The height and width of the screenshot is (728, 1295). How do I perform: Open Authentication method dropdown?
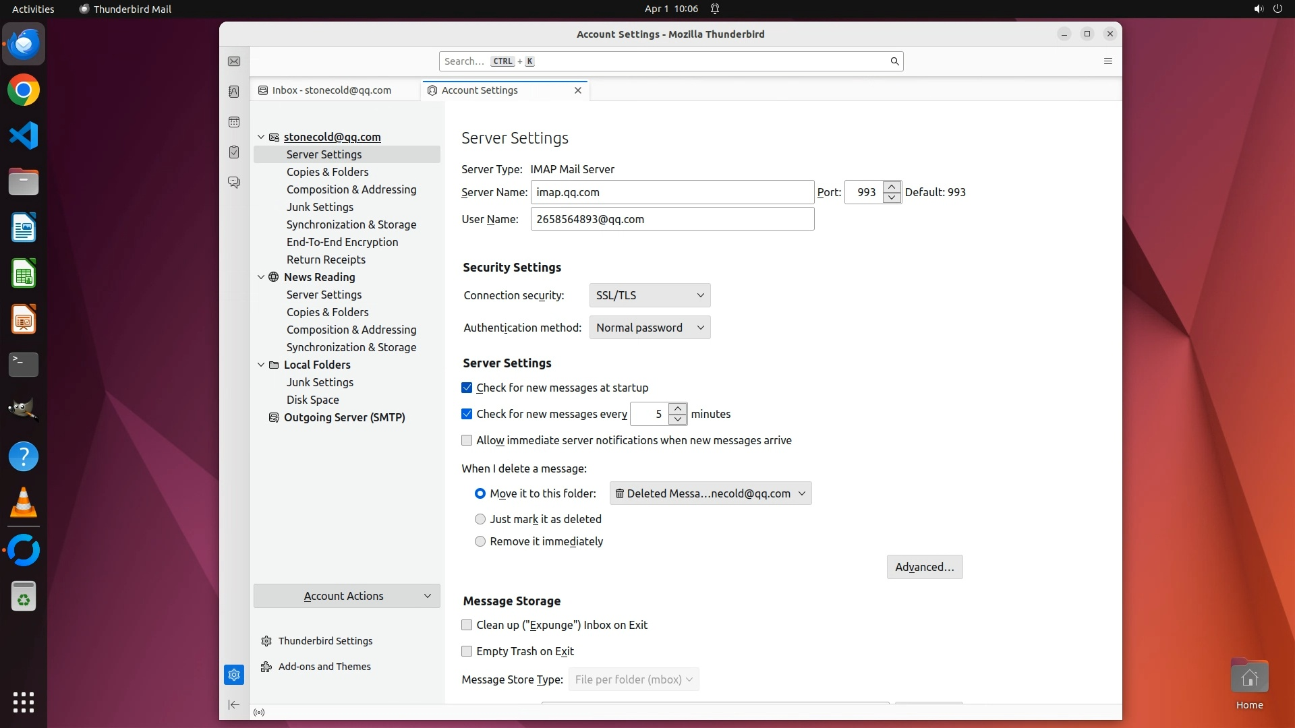point(650,328)
